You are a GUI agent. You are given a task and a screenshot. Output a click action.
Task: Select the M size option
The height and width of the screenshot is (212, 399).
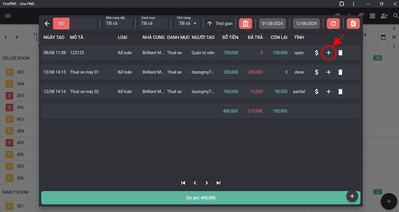point(394,37)
